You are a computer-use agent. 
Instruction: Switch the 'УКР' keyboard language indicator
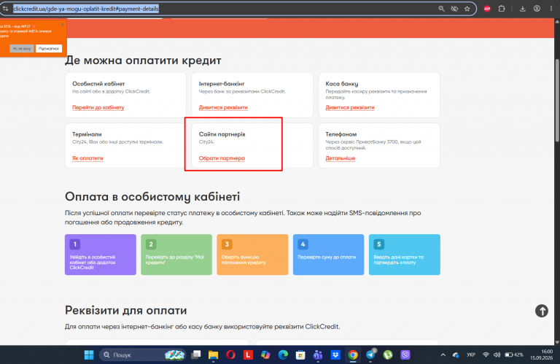pos(471,355)
